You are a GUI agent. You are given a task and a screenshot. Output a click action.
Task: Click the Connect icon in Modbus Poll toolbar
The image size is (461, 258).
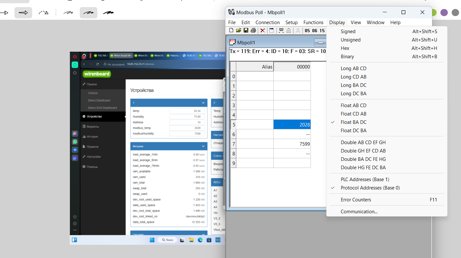pos(281,31)
